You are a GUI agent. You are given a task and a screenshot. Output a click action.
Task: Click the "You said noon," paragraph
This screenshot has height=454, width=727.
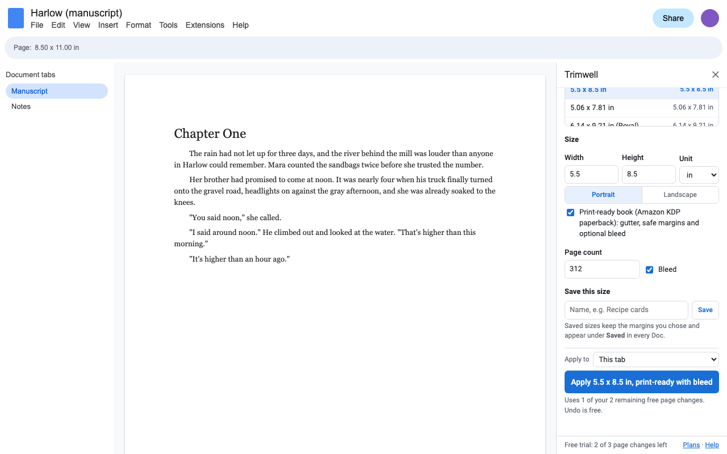click(x=235, y=217)
